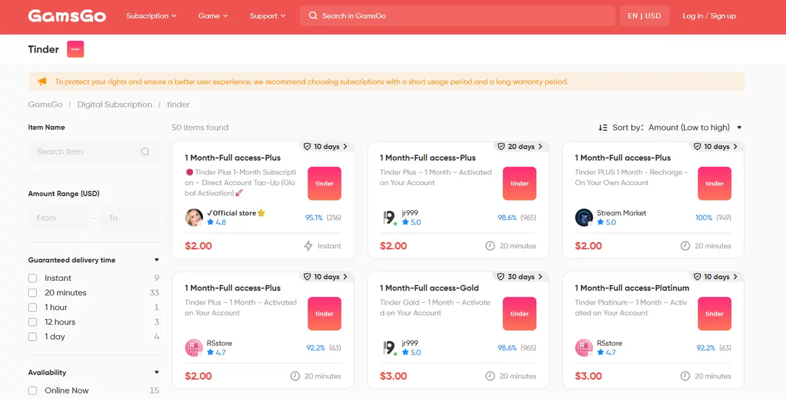
Task: Collapse the Availability filter section
Action: tap(157, 372)
